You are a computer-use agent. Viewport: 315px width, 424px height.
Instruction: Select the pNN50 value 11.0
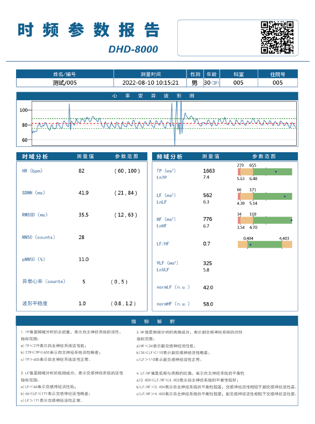click(x=84, y=259)
